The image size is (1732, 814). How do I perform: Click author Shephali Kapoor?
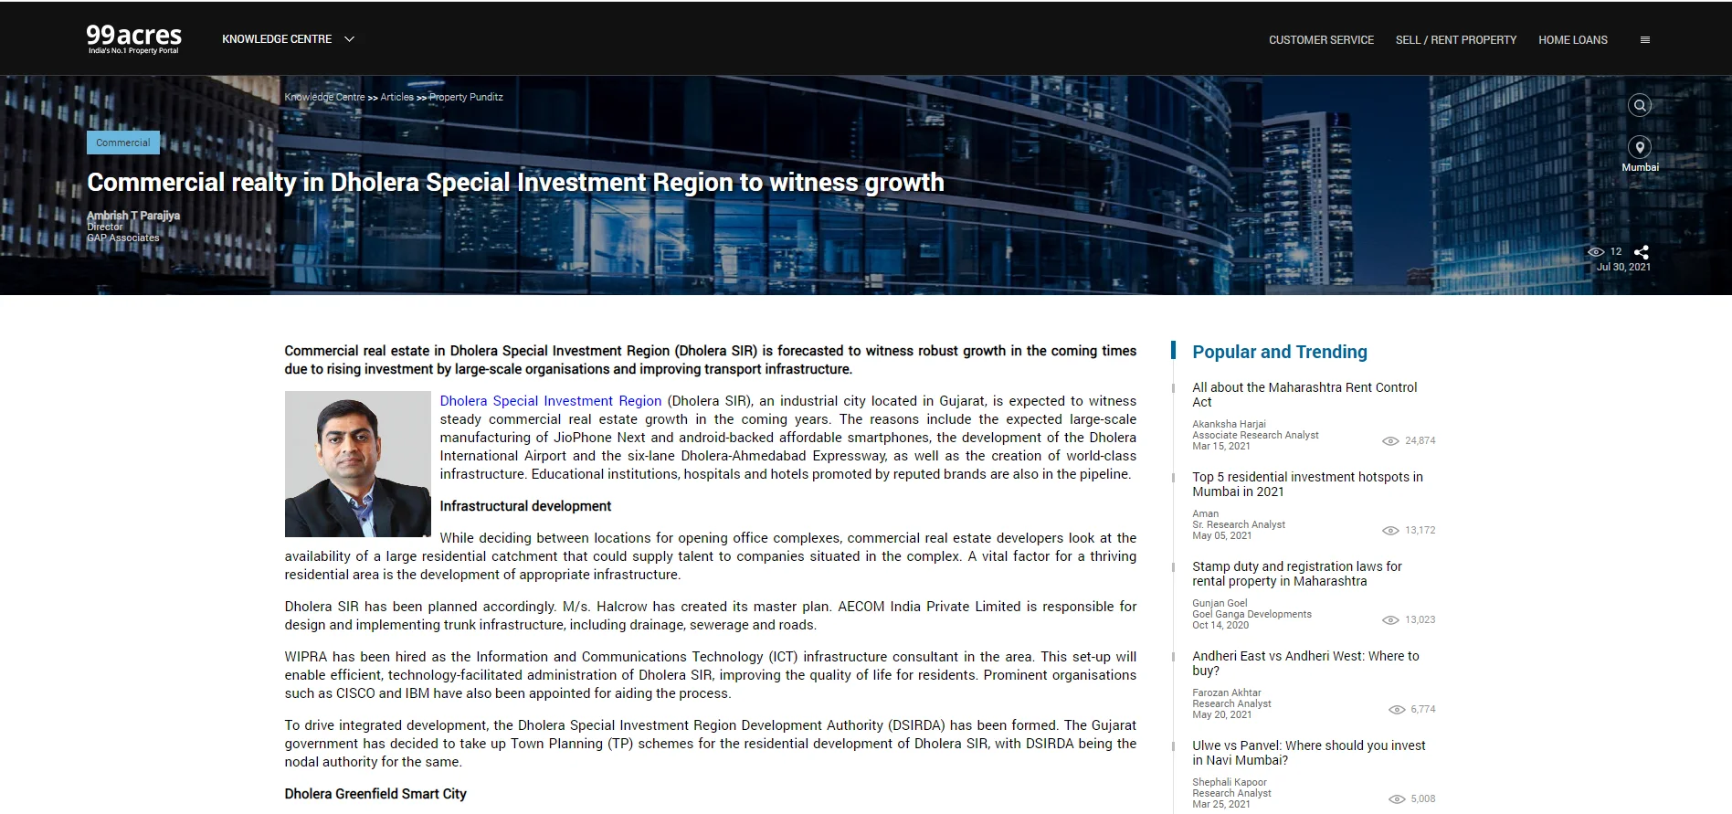[1230, 782]
